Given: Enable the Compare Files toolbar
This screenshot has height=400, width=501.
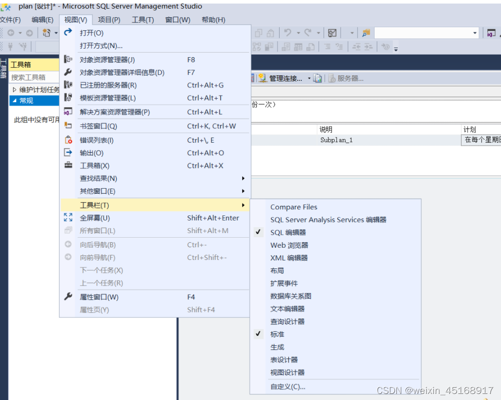Looking at the screenshot, I should coord(294,207).
